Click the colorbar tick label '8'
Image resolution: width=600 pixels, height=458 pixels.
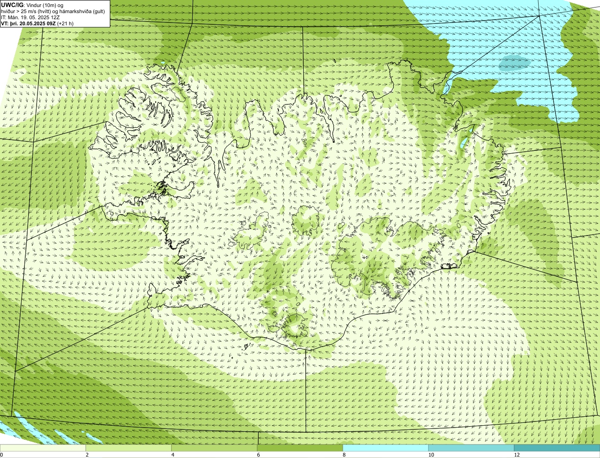tap(345, 455)
